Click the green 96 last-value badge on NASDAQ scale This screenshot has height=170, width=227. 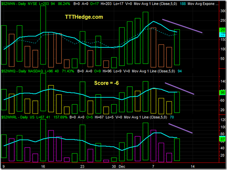223,93
